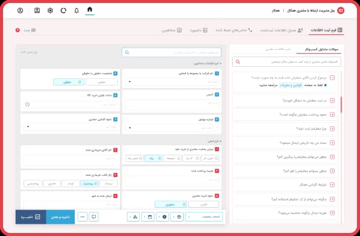Collapse the فرم اطلاعات مخاطبین section

pyautogui.click(x=208, y=63)
